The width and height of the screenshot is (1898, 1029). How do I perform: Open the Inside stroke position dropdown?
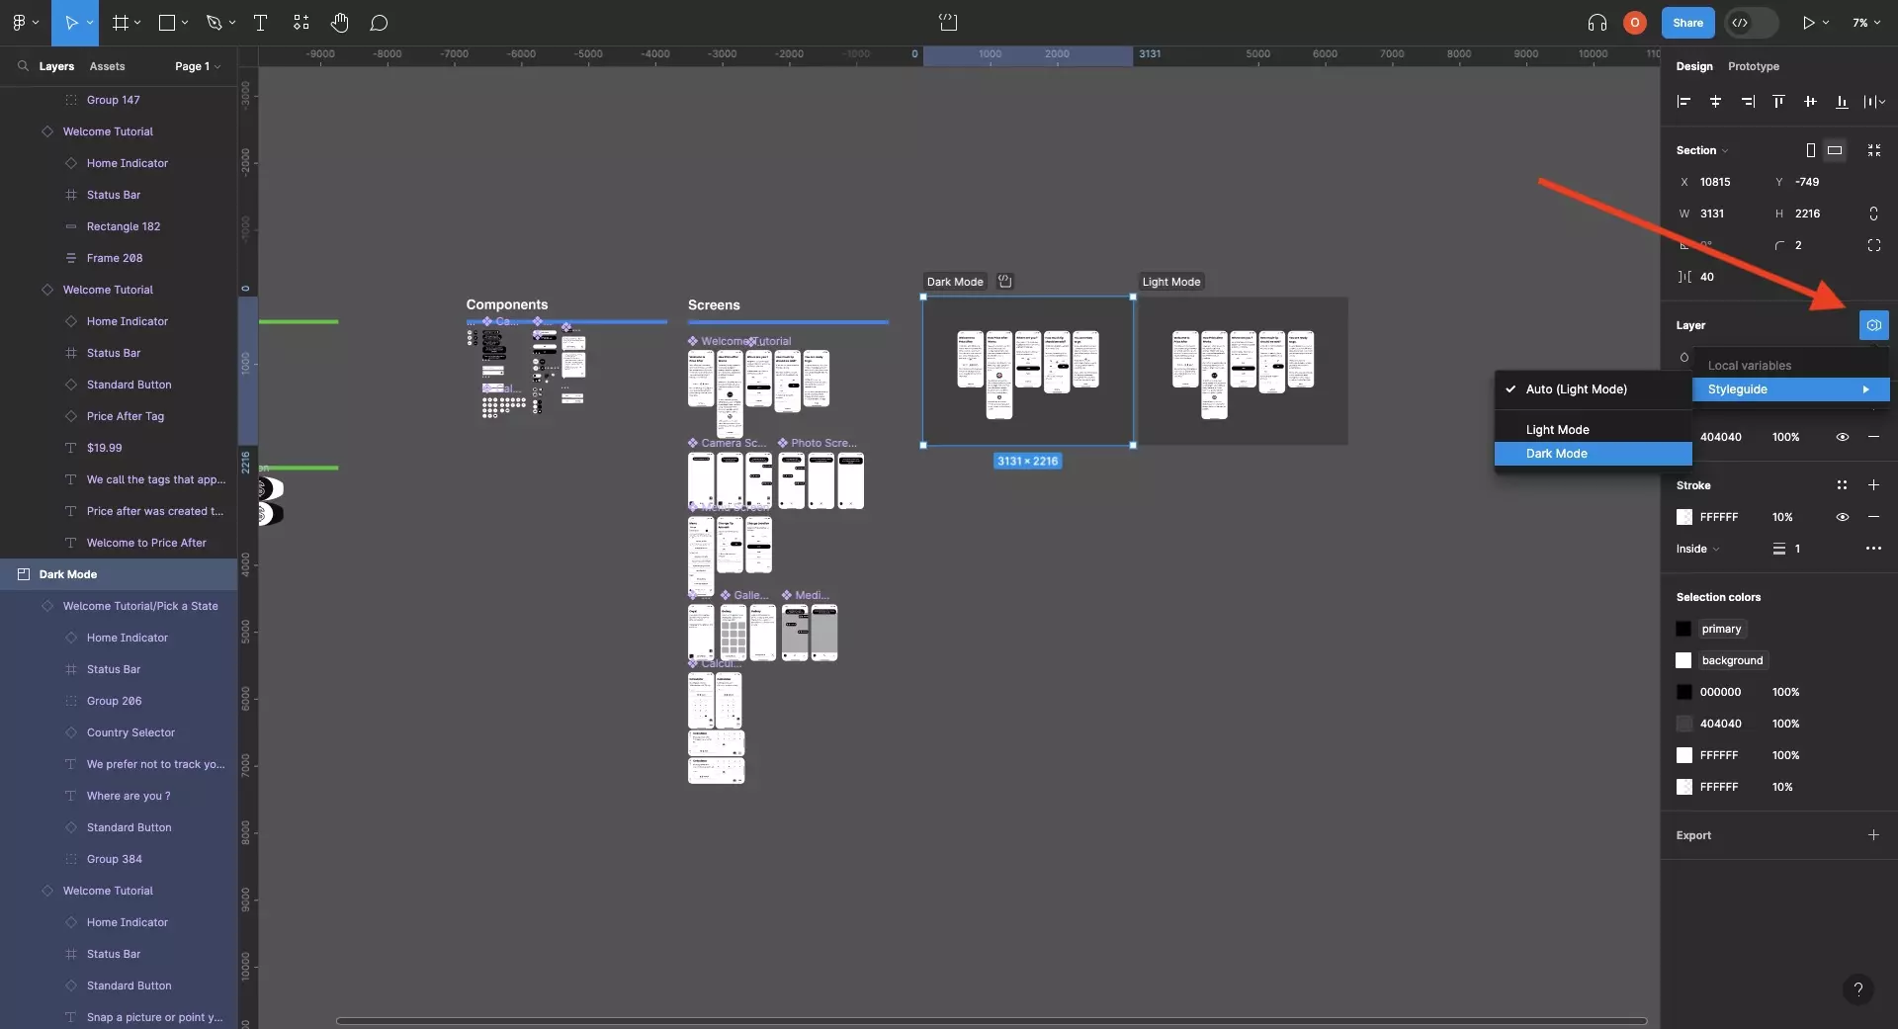pyautogui.click(x=1698, y=549)
